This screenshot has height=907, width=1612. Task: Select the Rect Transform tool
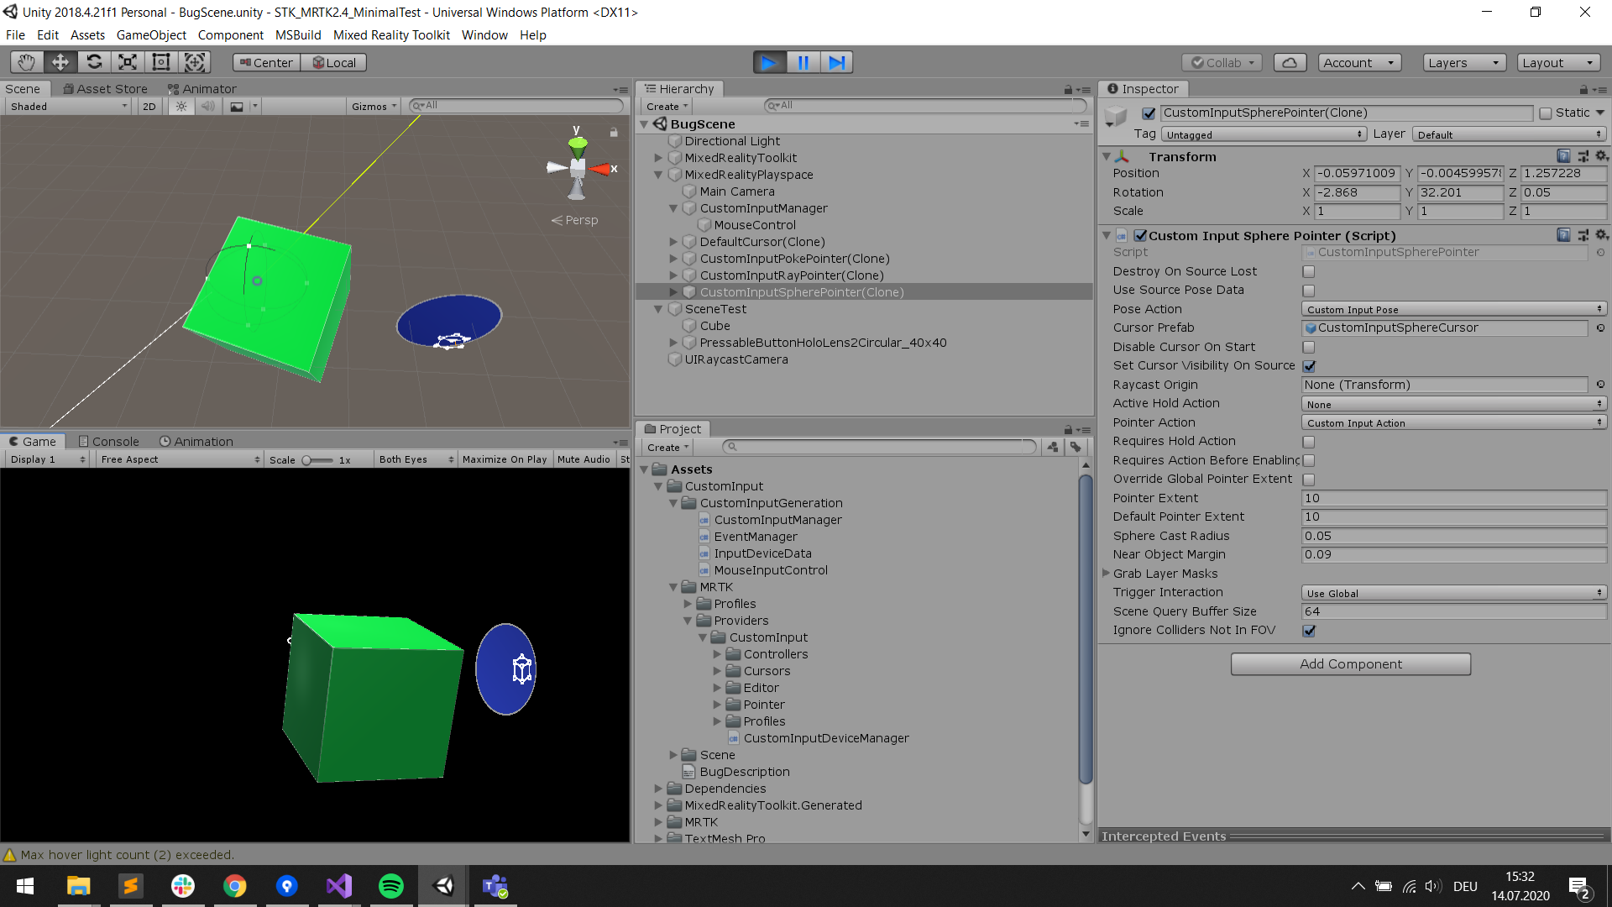(x=160, y=61)
